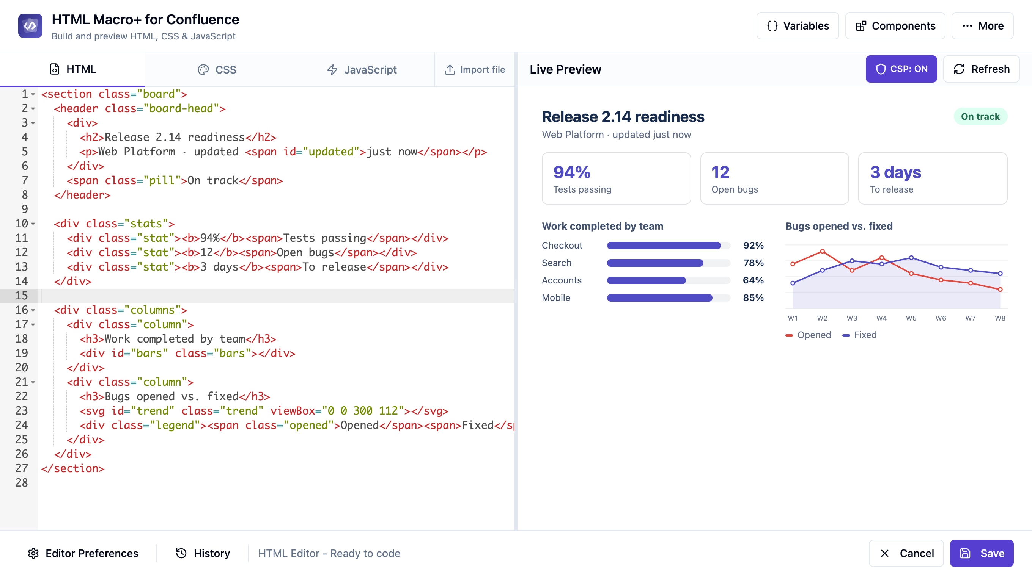Click the "Work completed by team" preview heading
The width and height of the screenshot is (1032, 576).
click(603, 226)
